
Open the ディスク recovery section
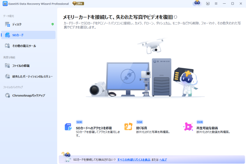click(x=28, y=24)
